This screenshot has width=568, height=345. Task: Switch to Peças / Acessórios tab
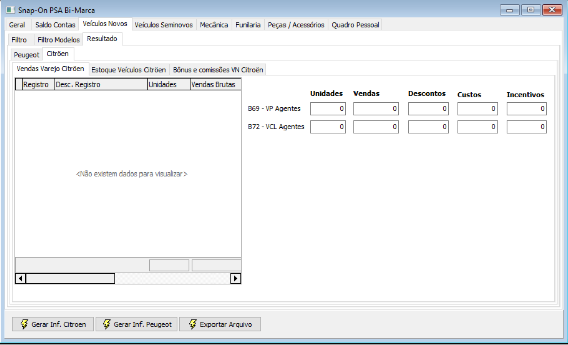pyautogui.click(x=296, y=25)
